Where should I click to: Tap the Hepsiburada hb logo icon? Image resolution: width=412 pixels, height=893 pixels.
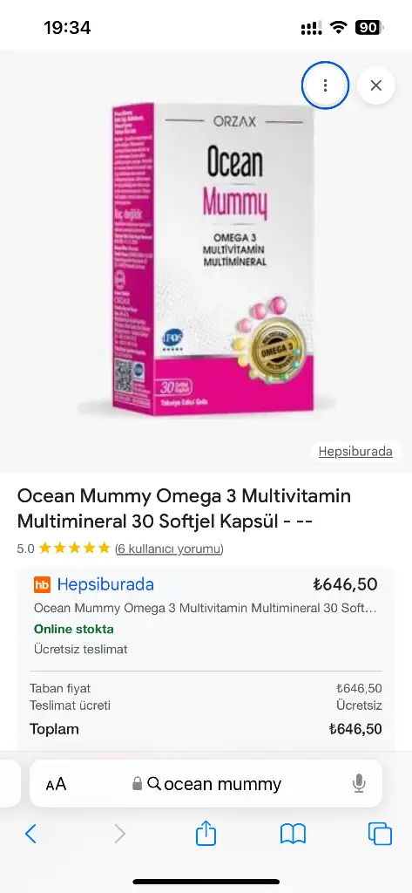tap(42, 584)
